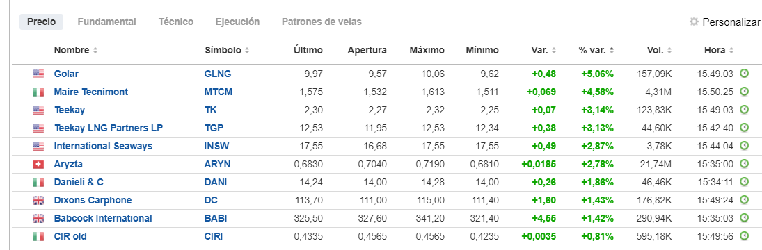Image resolution: width=762 pixels, height=250 pixels.
Task: Click the clock icon in CIR old row
Action: tap(744, 236)
